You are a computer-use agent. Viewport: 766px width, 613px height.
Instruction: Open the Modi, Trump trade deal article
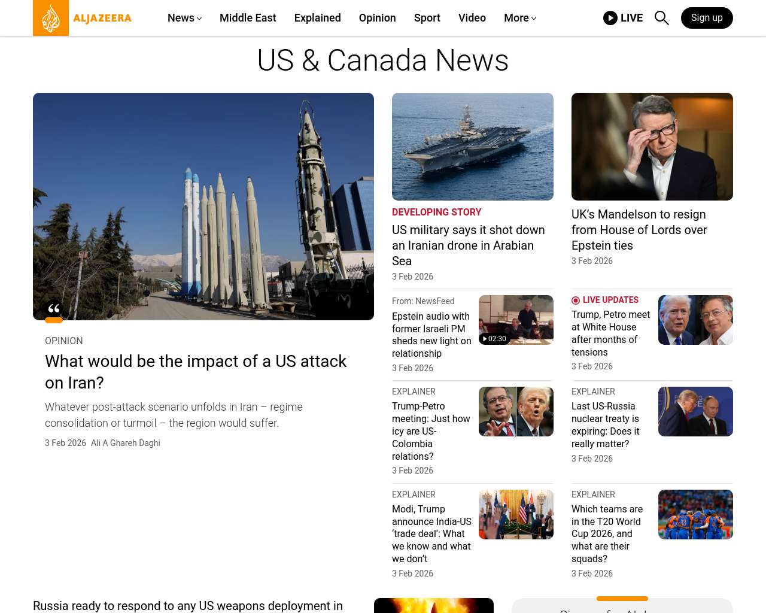(431, 533)
